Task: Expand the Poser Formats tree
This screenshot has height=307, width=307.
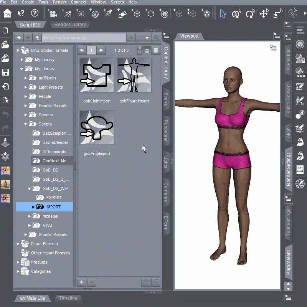Action: tap(18, 244)
